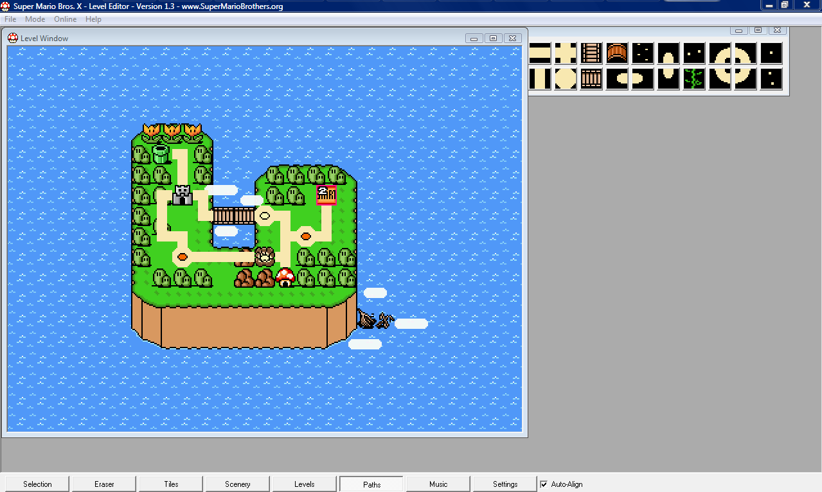Select the single dot path tile
The height and width of the screenshot is (492, 822).
tap(771, 53)
